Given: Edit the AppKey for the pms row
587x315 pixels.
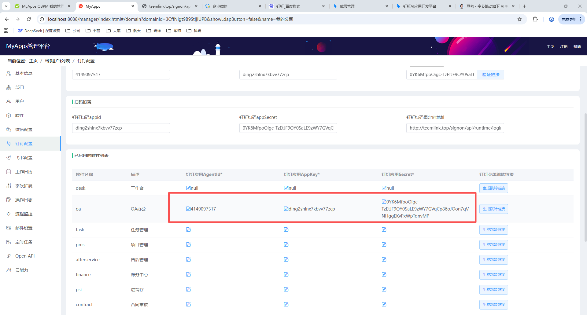Looking at the screenshot, I should tap(286, 244).
